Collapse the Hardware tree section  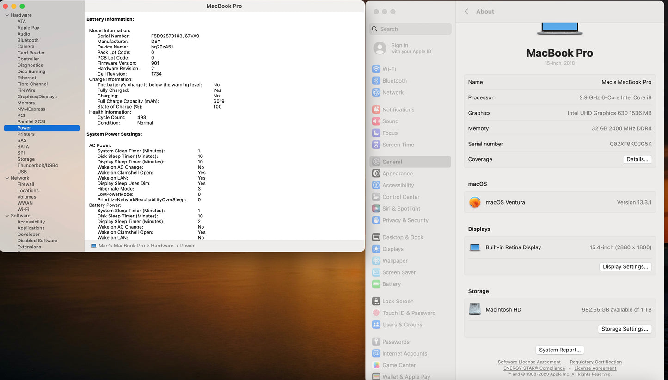click(7, 15)
